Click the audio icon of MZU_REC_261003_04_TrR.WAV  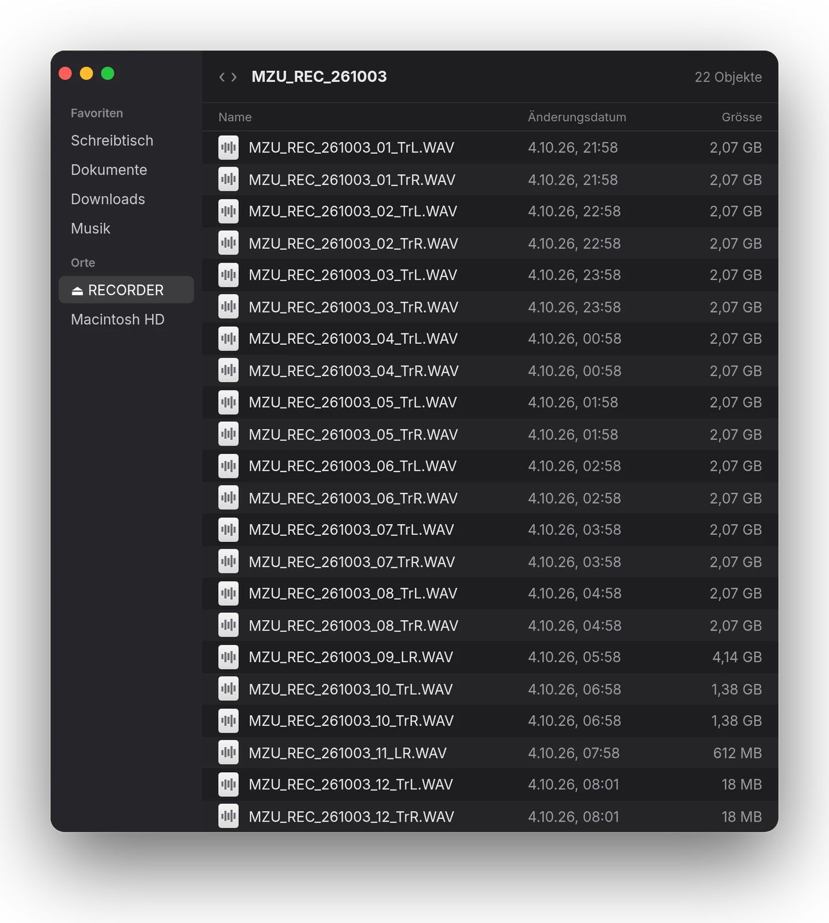pyautogui.click(x=229, y=371)
